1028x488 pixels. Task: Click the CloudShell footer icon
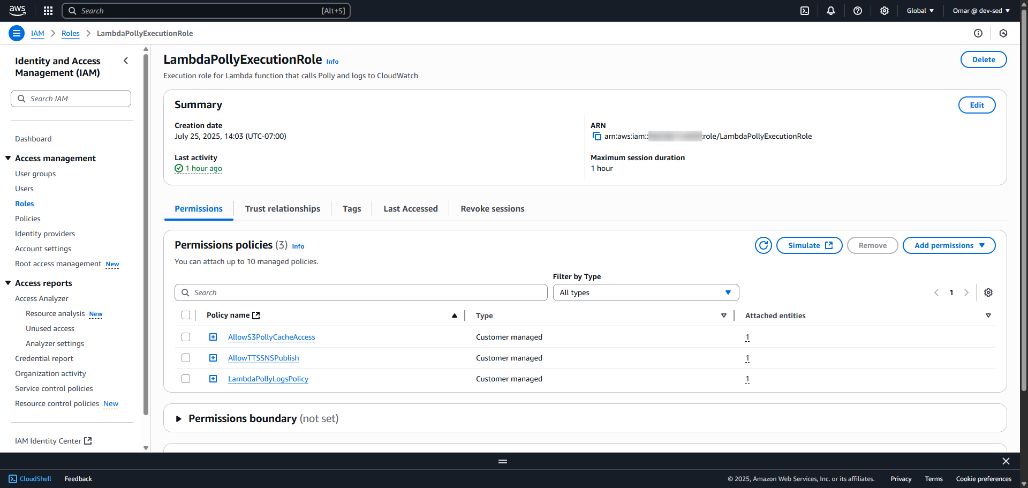tap(13, 479)
